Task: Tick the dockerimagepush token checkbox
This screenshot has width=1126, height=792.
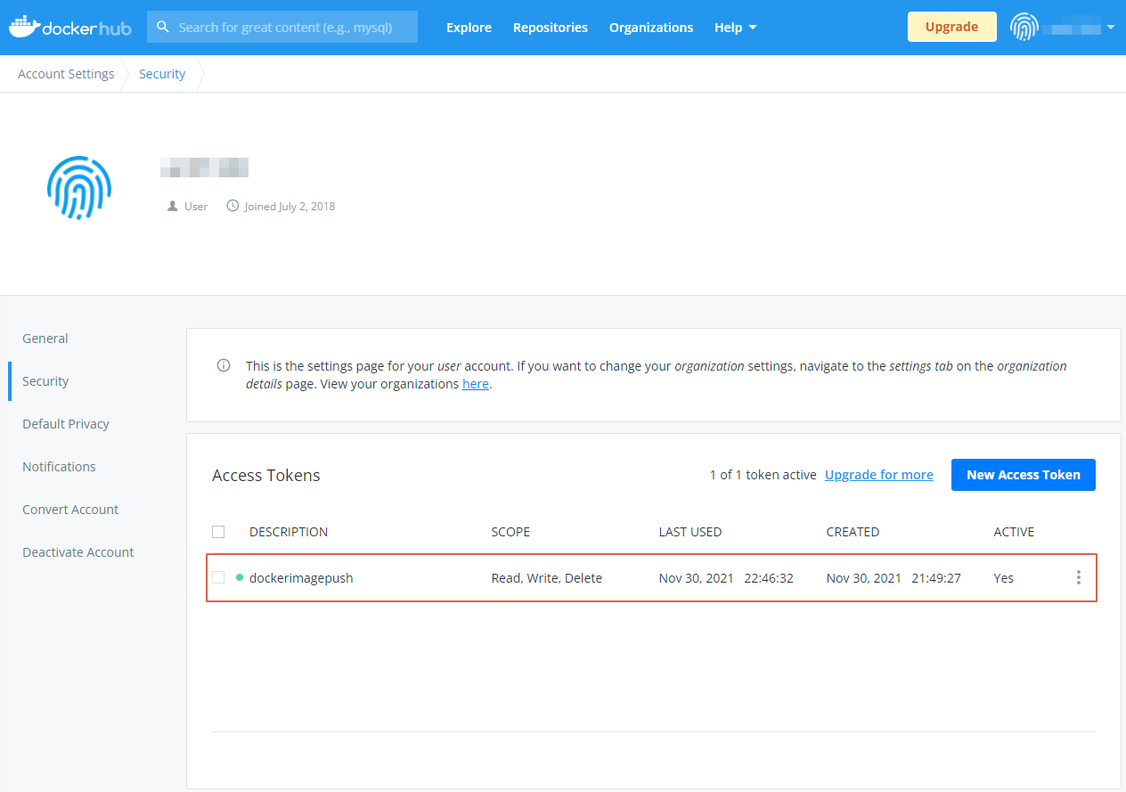Action: tap(218, 577)
